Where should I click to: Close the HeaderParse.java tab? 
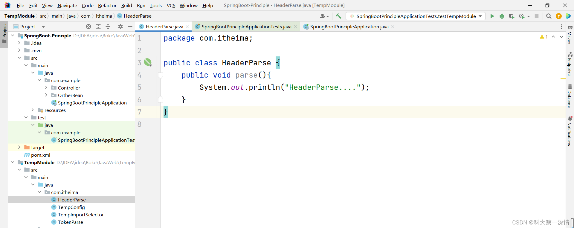(187, 27)
